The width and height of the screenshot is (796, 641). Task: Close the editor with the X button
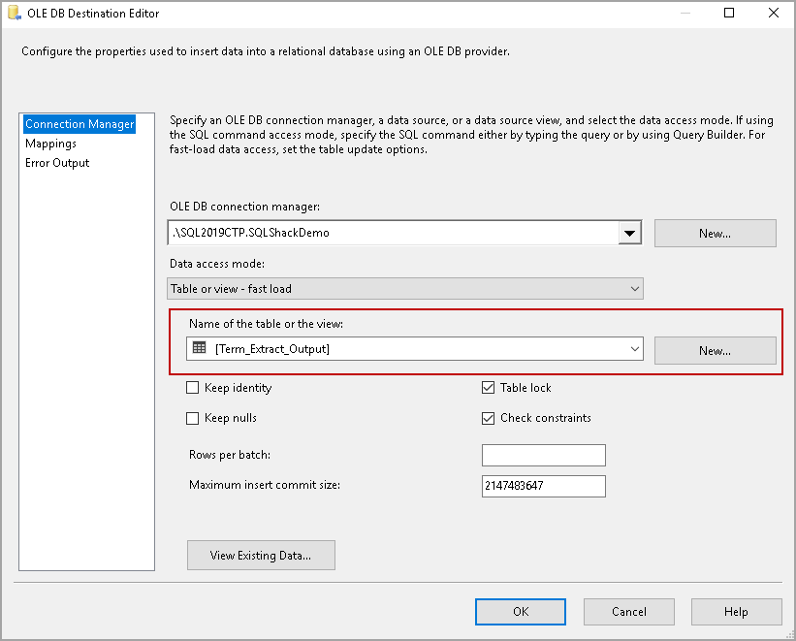click(774, 14)
